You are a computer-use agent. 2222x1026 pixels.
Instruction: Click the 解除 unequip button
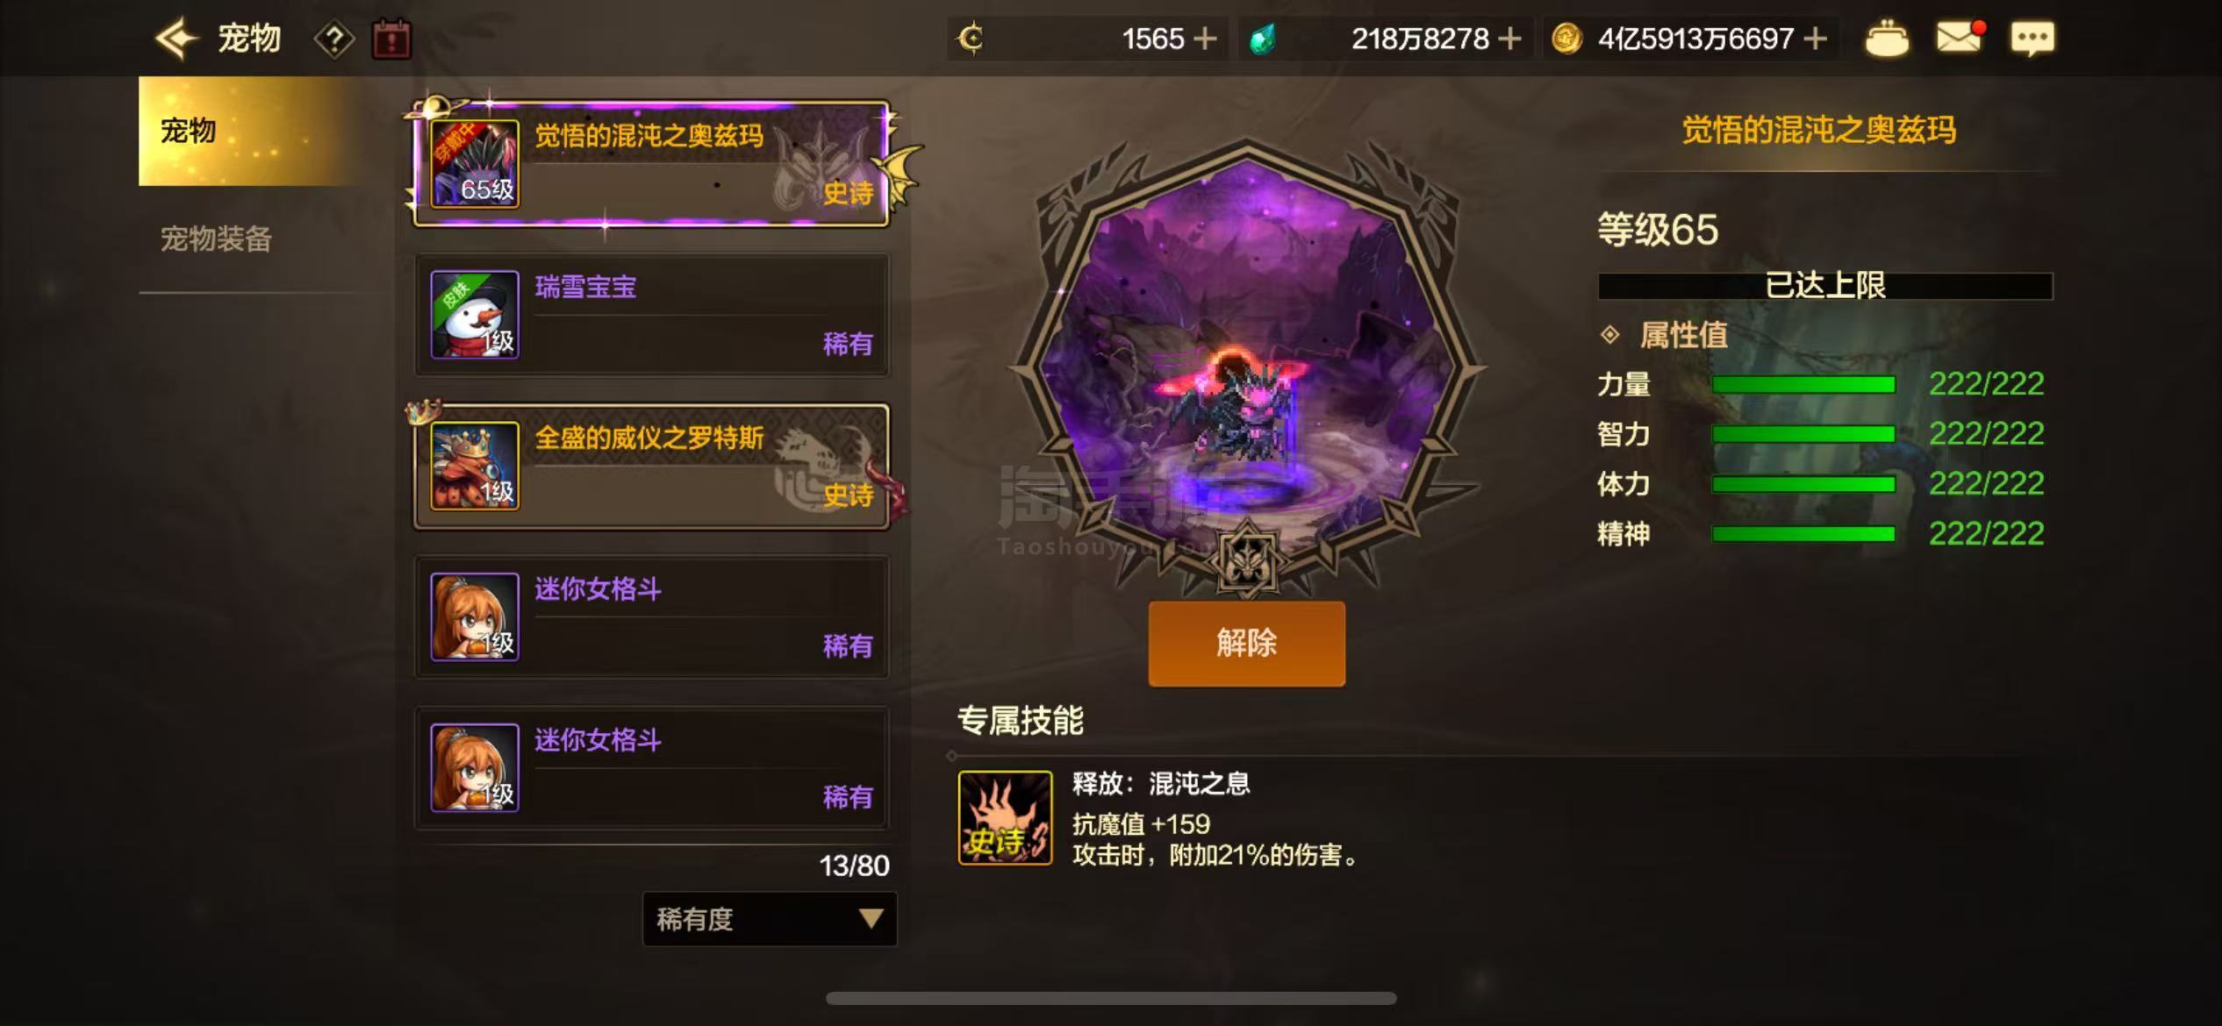point(1246,643)
